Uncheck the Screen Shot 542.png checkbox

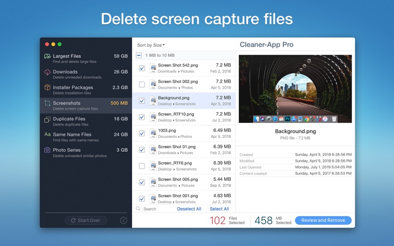[x=142, y=68]
